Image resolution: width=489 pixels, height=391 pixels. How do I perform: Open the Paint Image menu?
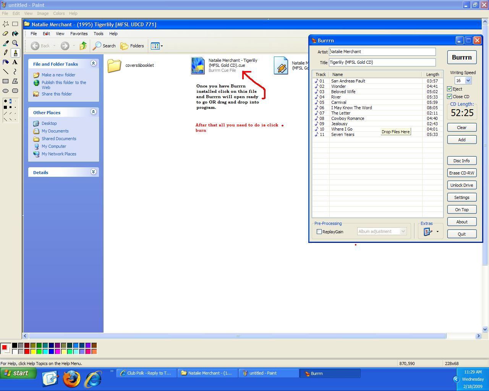tap(43, 13)
